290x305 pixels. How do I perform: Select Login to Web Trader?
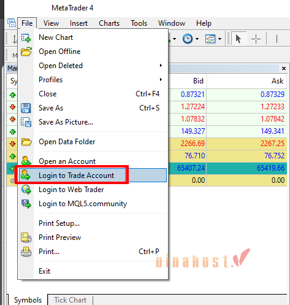pos(93,190)
